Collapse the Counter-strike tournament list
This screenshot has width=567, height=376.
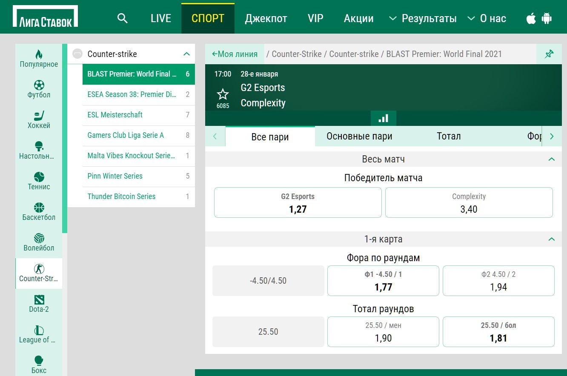186,54
